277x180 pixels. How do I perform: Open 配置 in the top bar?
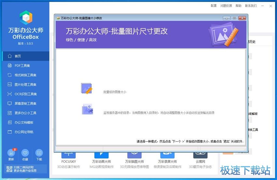pyautogui.click(x=213, y=6)
